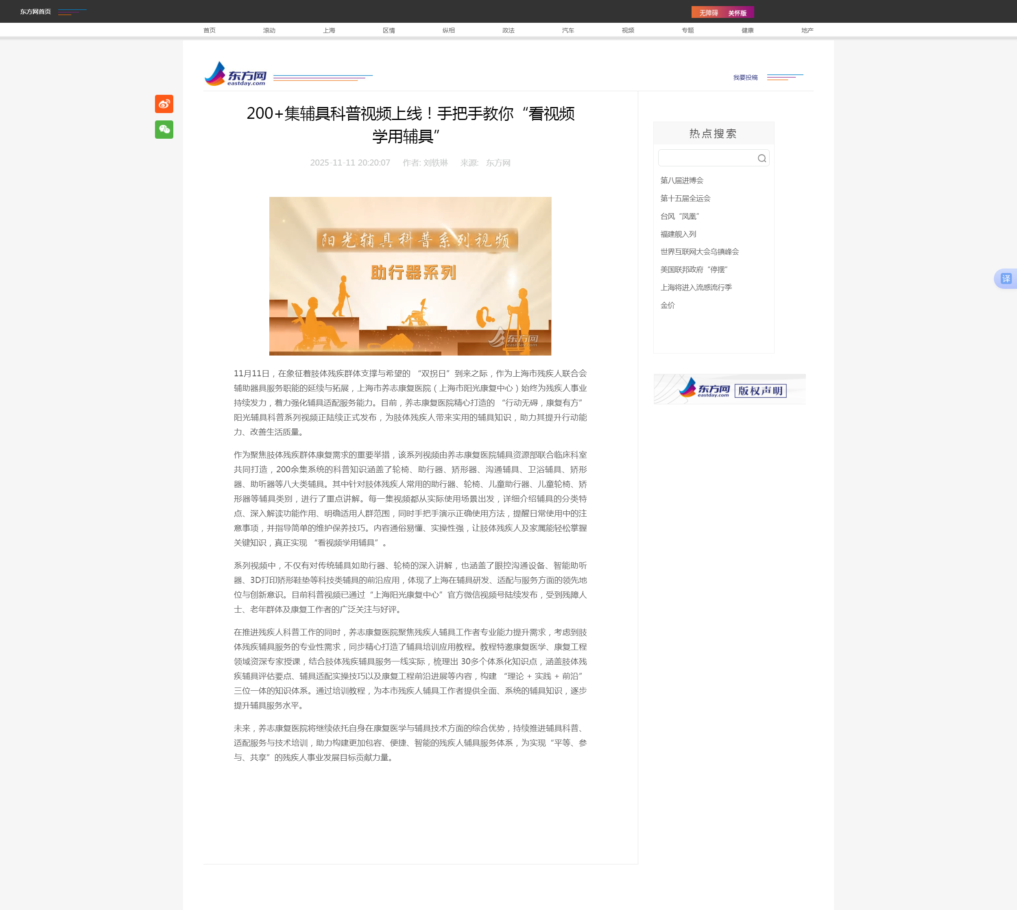Open hot topic 金价
1017x910 pixels.
coord(668,306)
